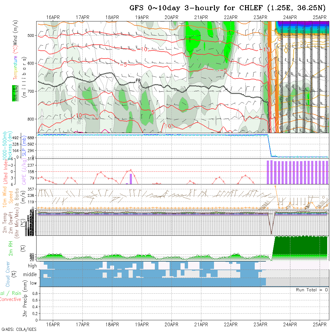332x332 pixels.
Task: Click the 296 SLP axis value
Action: 31,151
